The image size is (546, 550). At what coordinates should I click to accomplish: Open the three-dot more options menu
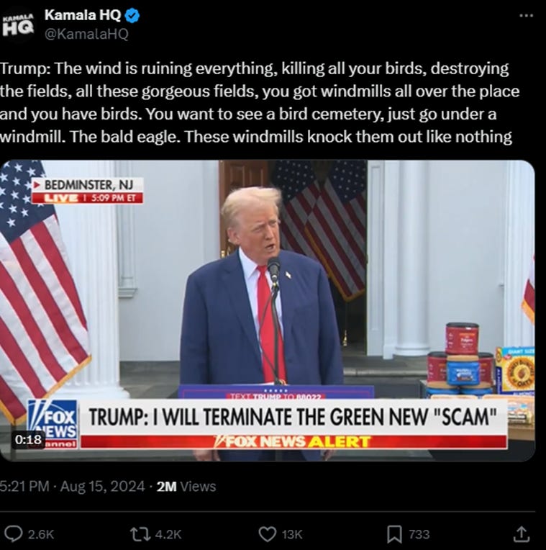click(x=527, y=16)
